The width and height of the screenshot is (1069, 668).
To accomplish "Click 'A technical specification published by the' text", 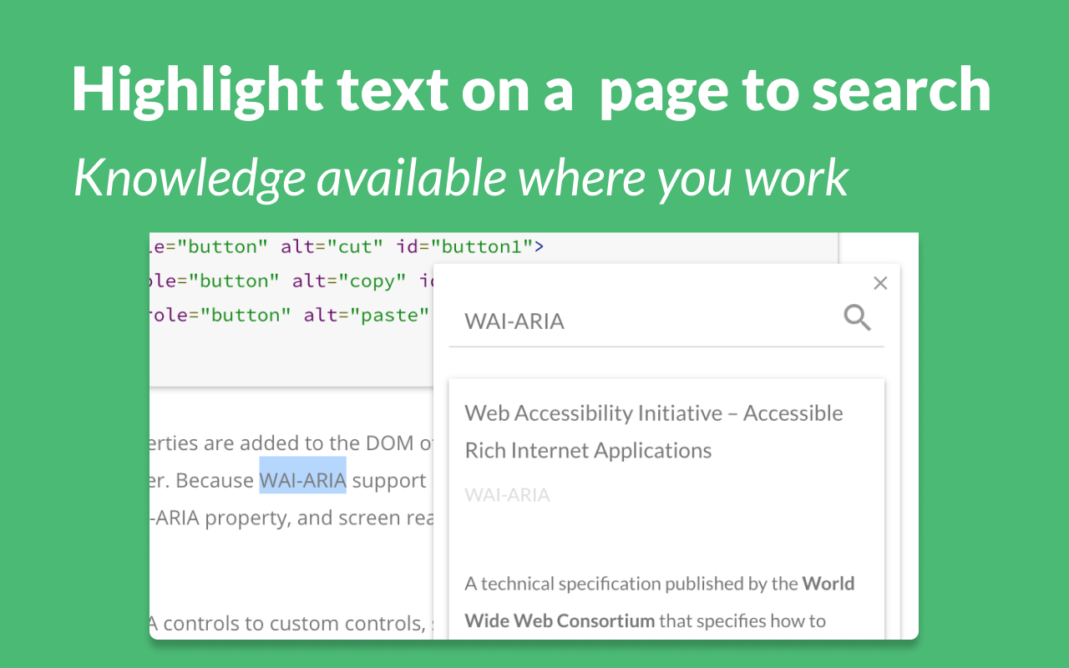I will click(631, 584).
